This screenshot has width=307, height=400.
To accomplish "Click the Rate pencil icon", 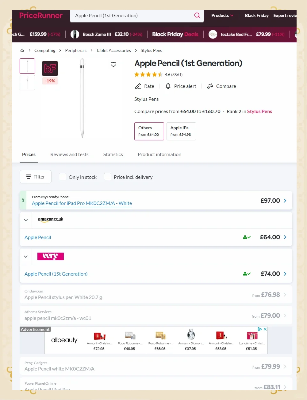I will pyautogui.click(x=138, y=86).
